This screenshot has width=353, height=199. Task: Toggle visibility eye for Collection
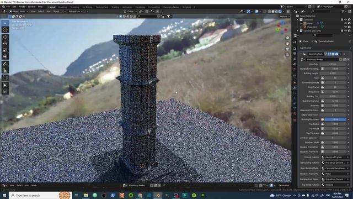(346, 20)
